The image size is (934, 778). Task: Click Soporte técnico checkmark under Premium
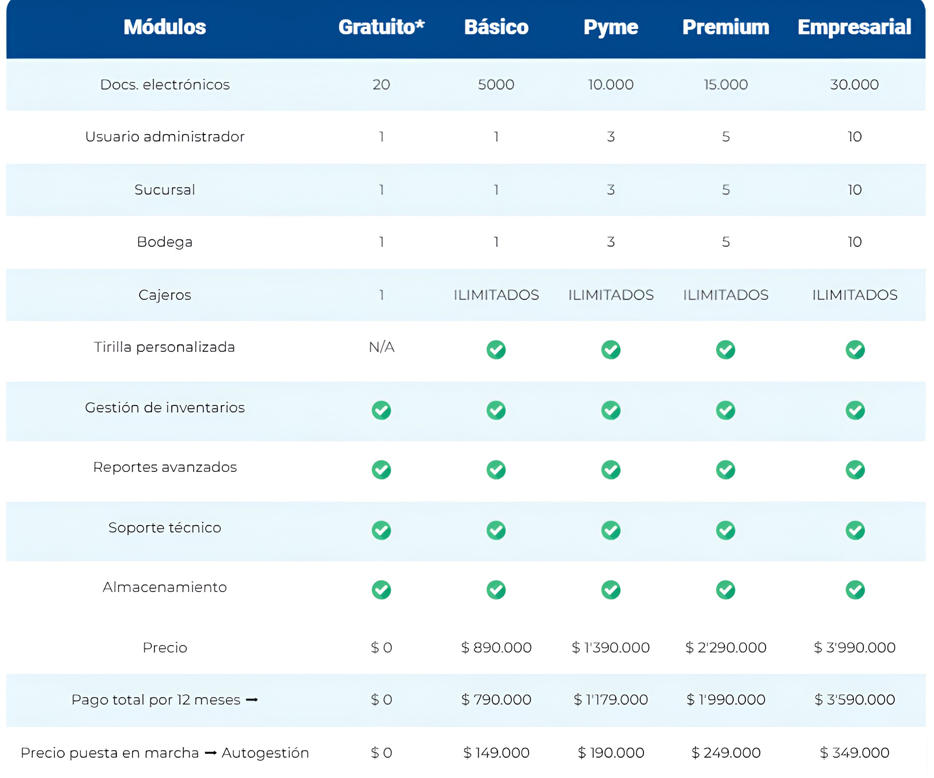coord(725,530)
